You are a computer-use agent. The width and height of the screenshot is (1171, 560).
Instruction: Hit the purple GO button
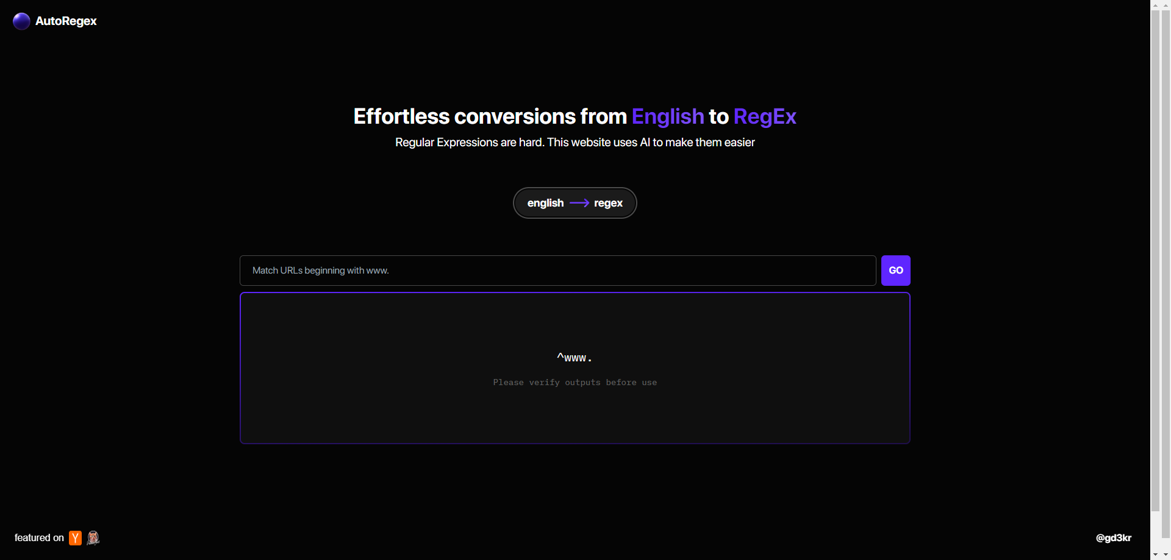coord(896,271)
